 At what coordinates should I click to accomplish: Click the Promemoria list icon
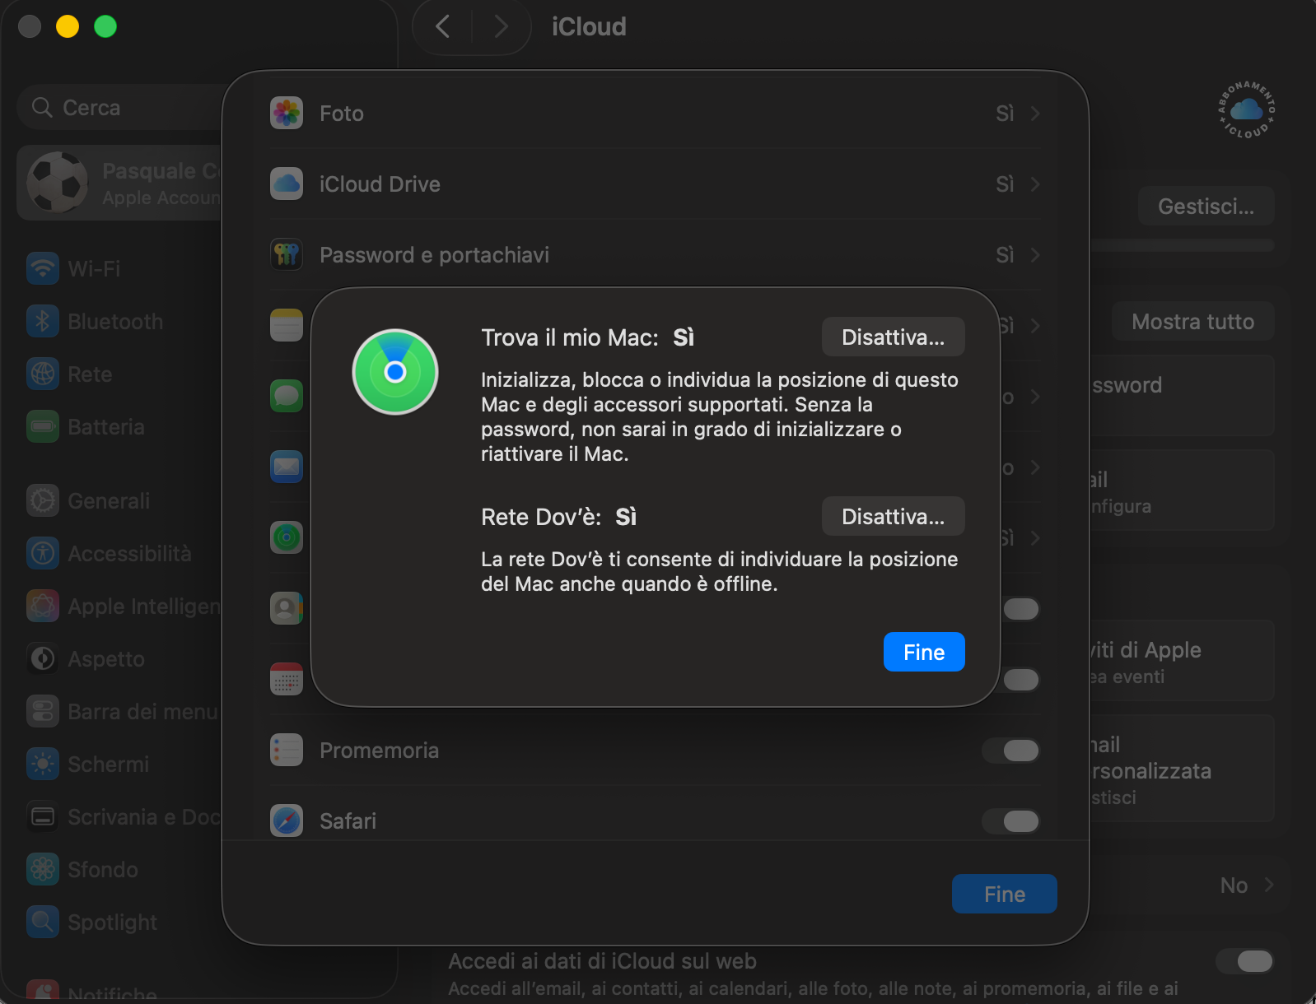pyautogui.click(x=287, y=750)
